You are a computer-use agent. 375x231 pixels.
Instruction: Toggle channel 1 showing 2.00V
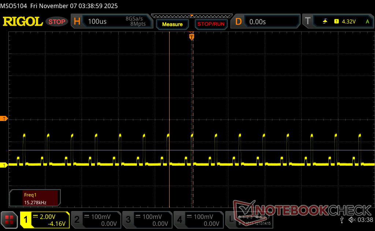tap(45, 220)
